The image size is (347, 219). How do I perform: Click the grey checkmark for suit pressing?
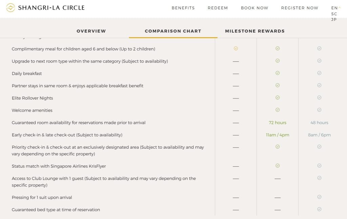[319, 197]
